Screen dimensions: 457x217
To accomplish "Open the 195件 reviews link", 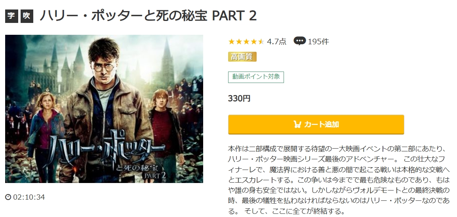I will tap(318, 42).
